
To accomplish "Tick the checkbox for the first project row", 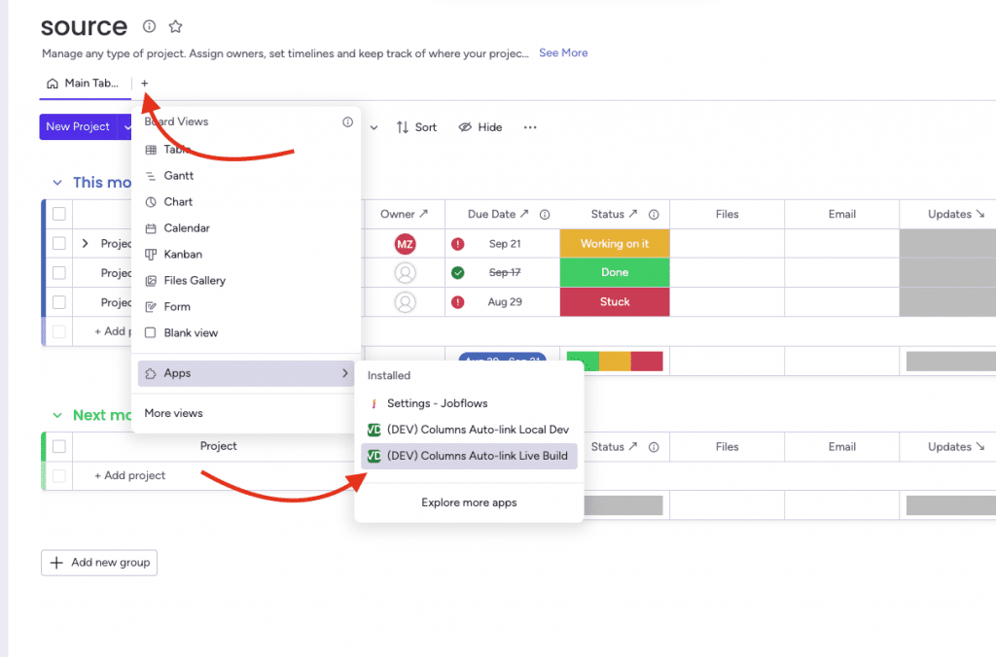I will 59,243.
